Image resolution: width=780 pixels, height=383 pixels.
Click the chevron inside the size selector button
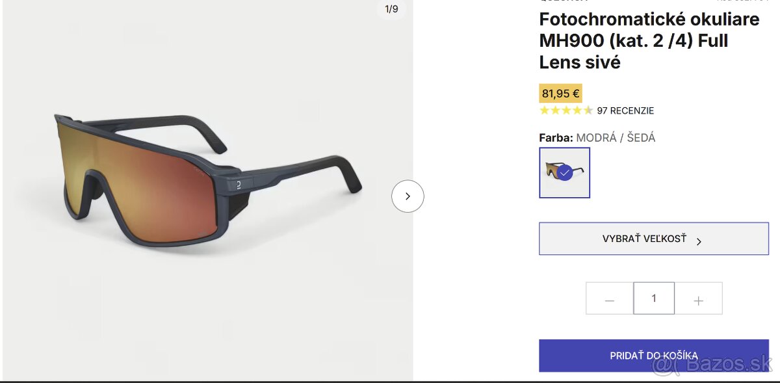click(699, 239)
